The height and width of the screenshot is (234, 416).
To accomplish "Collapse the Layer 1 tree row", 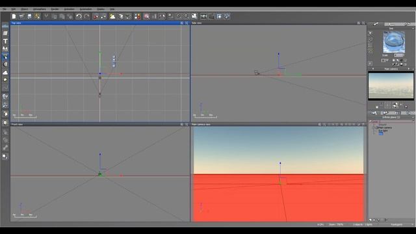I will pos(370,122).
